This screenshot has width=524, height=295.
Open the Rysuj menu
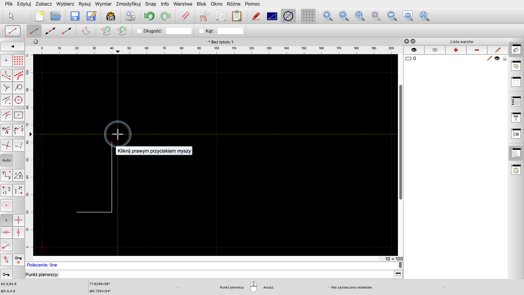point(85,4)
